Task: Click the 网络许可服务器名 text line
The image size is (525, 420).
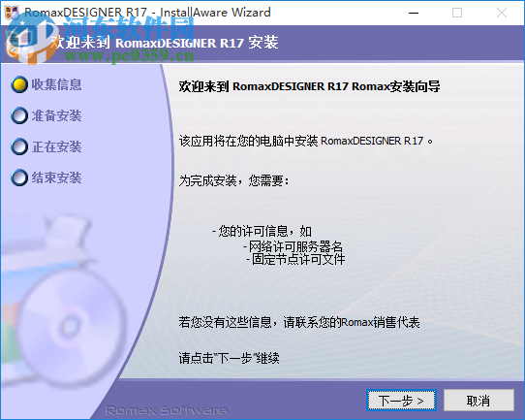Action: coord(293,247)
